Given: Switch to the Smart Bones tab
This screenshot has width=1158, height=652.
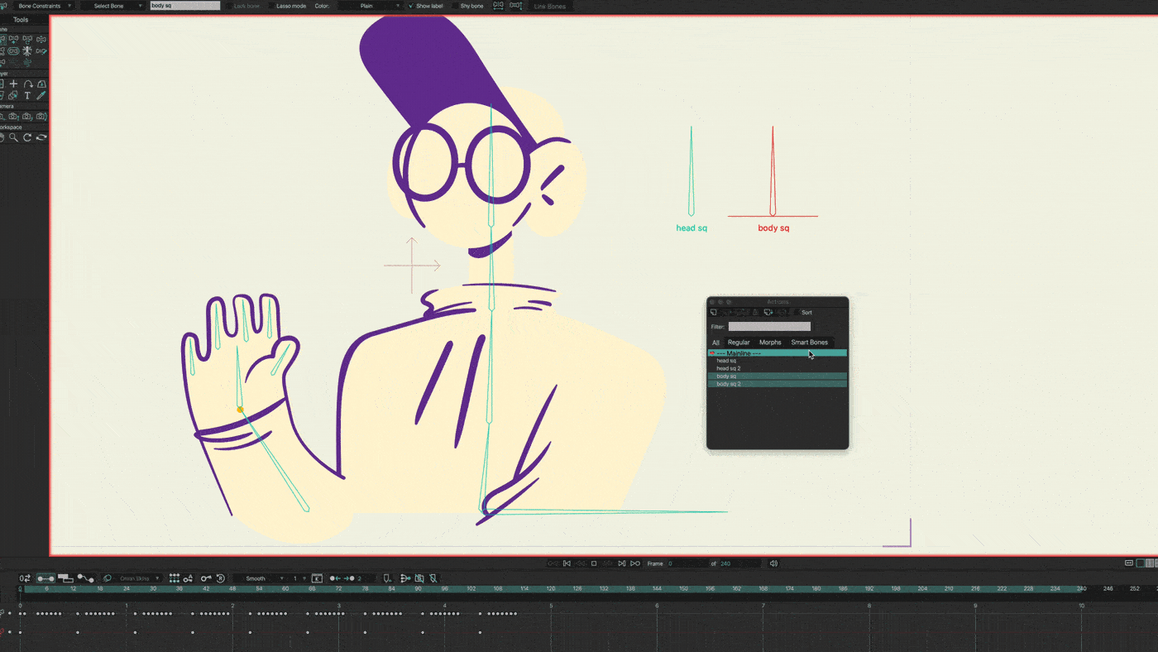Looking at the screenshot, I should tap(809, 343).
